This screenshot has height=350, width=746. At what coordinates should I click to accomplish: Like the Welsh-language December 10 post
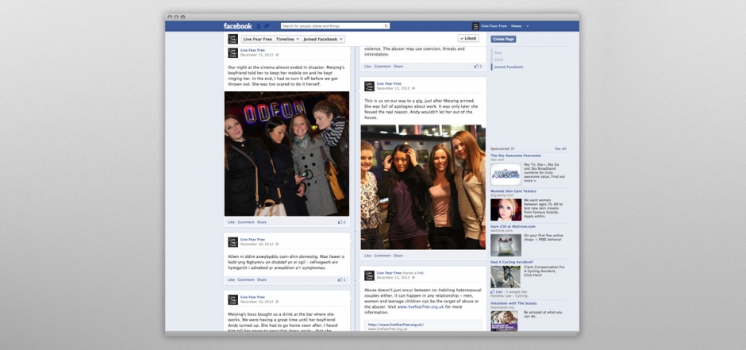(231, 279)
